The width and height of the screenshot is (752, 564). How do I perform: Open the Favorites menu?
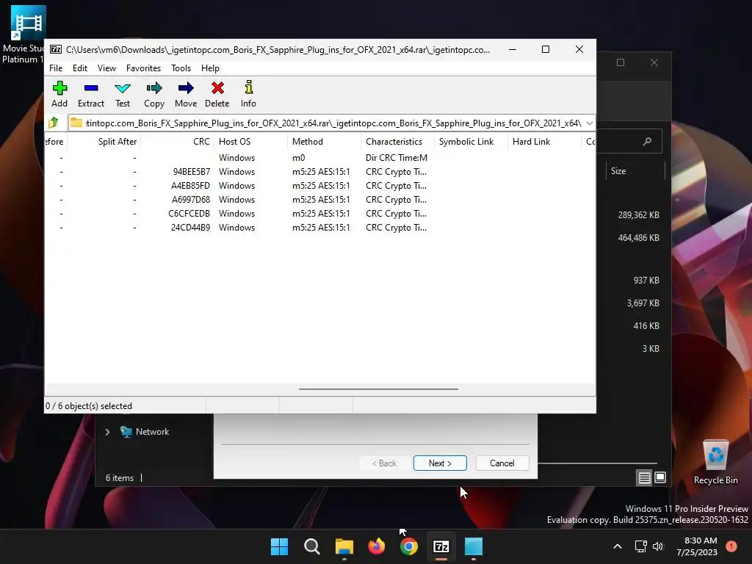[x=143, y=68]
